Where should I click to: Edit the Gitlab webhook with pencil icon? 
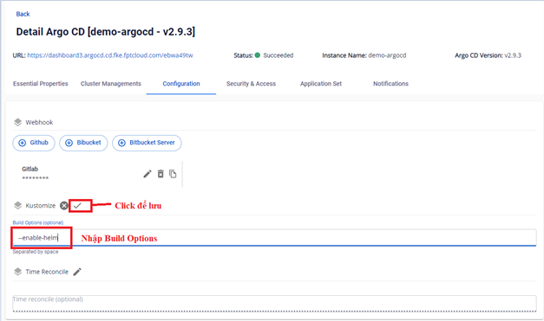tap(147, 174)
